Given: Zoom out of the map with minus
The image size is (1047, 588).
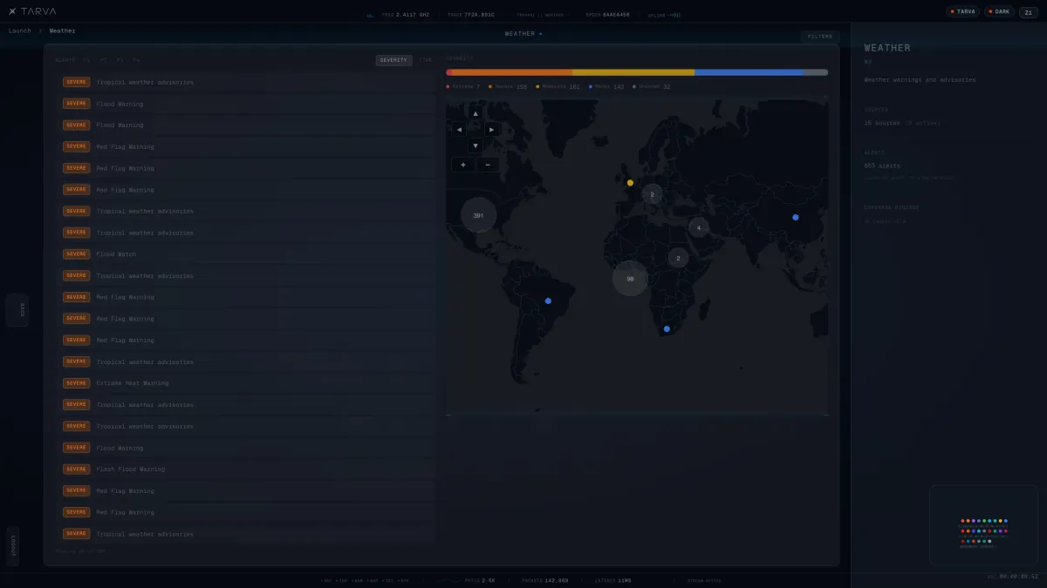Looking at the screenshot, I should pyautogui.click(x=488, y=165).
